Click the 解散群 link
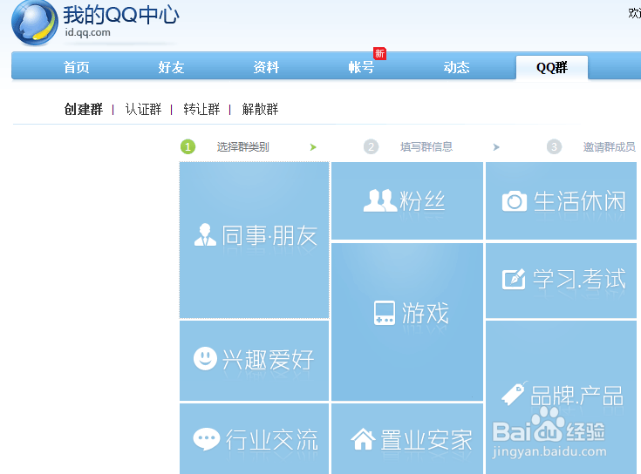The height and width of the screenshot is (474, 641). (260, 110)
